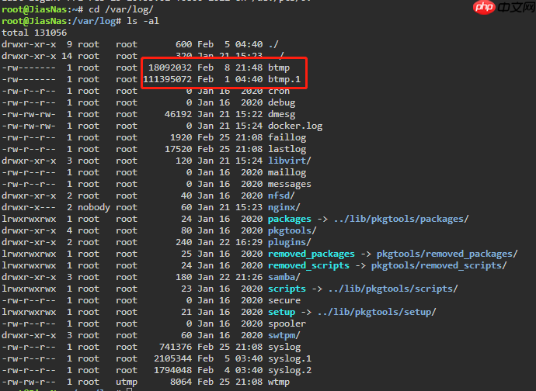Viewport: 536px width, 391px height.
Task: Click the faillog entry
Action: point(287,137)
